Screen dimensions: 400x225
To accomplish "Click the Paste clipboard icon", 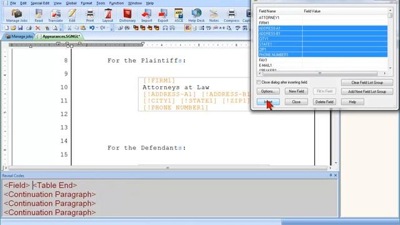I will 83,27.
